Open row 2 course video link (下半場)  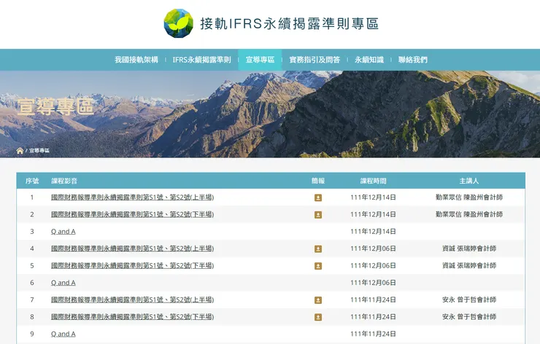(133, 214)
